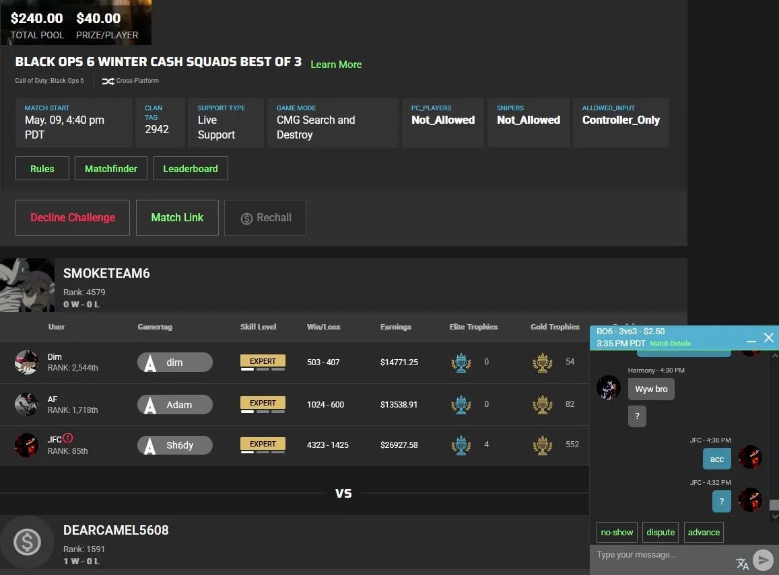Click the CMG Search and Destroy game mode
The image size is (779, 575).
[316, 128]
